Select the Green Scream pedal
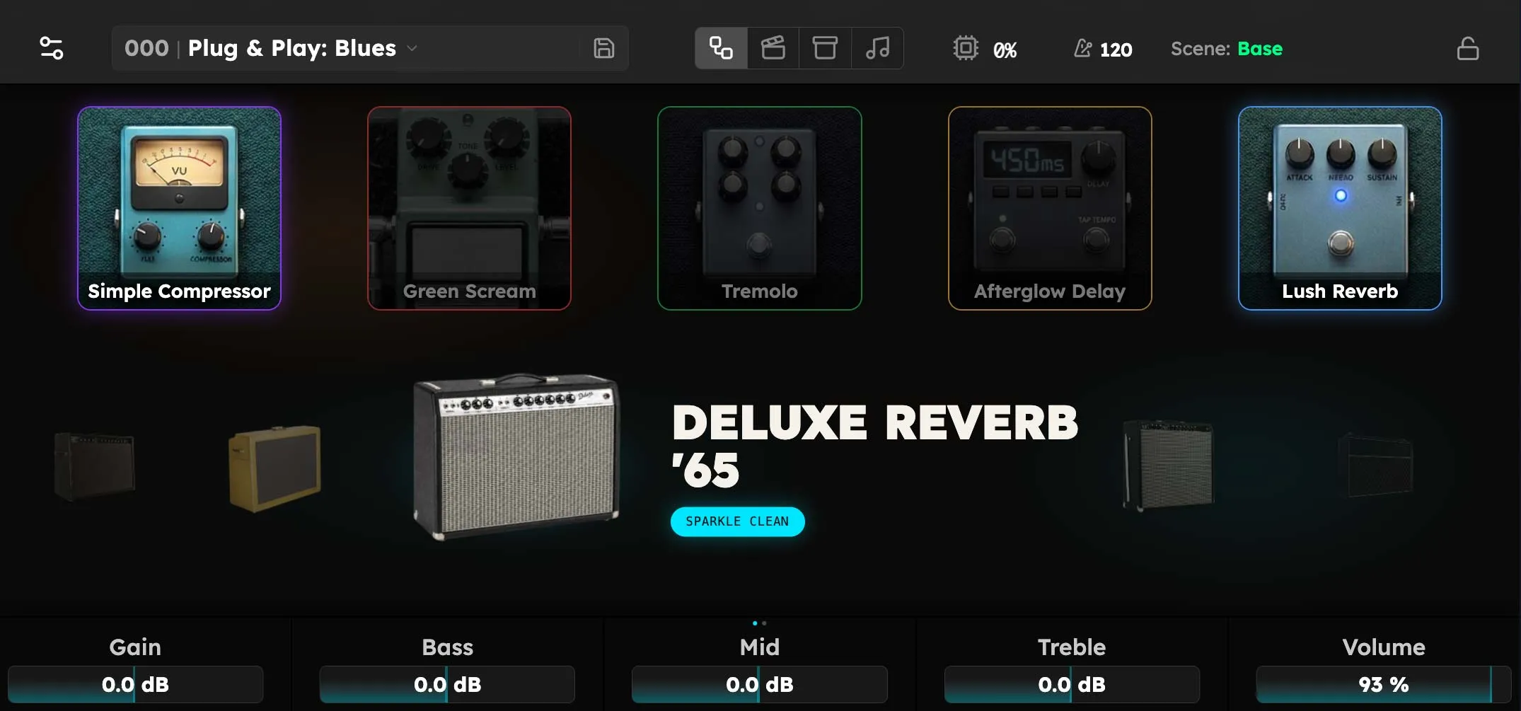 (x=469, y=208)
